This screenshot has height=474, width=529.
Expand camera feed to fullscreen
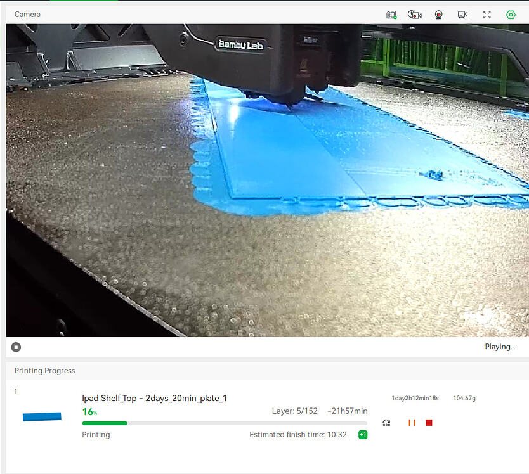tap(487, 15)
